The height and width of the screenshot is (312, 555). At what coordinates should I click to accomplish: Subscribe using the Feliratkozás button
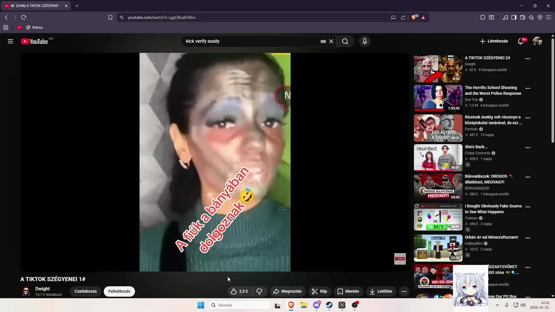pyautogui.click(x=119, y=291)
